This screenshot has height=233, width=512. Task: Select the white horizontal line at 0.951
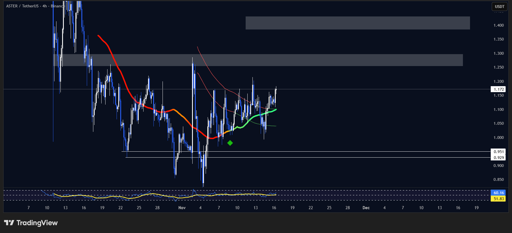[x=312, y=152]
